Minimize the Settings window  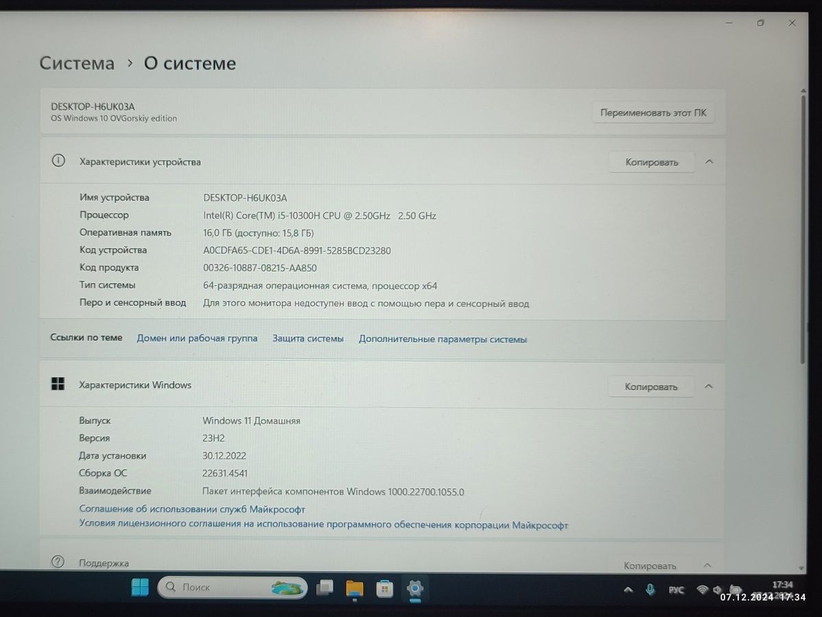pyautogui.click(x=729, y=23)
